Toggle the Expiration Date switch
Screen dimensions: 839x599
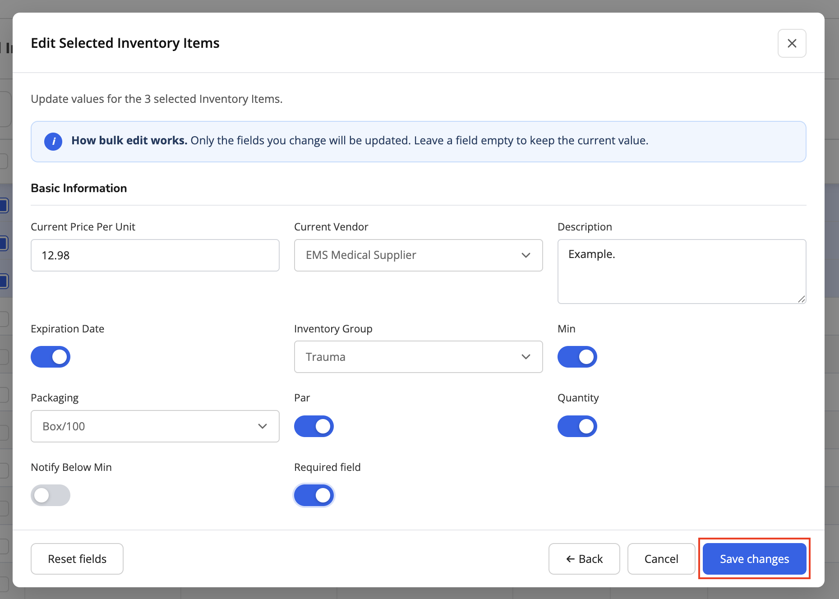[x=51, y=357]
